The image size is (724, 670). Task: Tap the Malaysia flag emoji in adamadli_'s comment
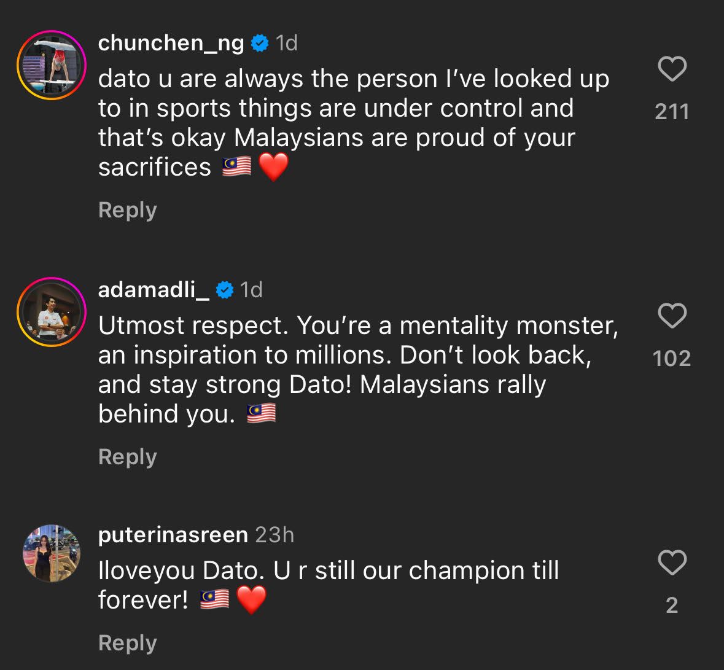tap(261, 415)
